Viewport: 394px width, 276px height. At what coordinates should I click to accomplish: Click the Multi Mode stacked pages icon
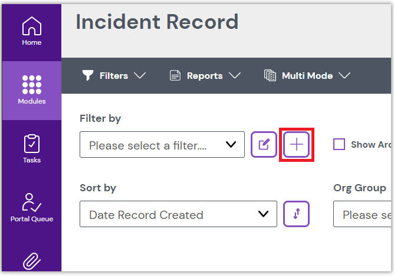[x=270, y=75]
